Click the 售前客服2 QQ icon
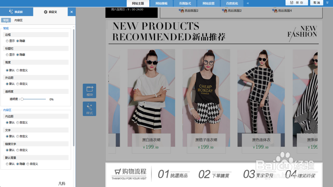This screenshot has width=333, height=187. coord(181,11)
